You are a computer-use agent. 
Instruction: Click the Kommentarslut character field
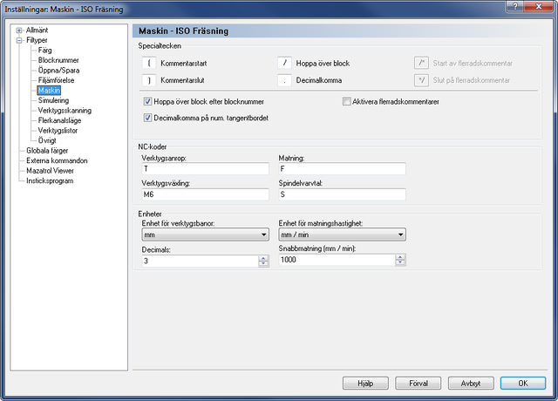click(149, 80)
